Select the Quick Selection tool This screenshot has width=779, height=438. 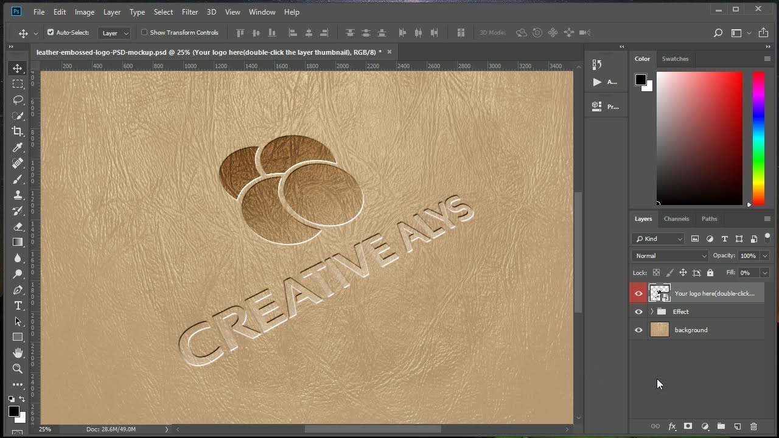point(18,116)
